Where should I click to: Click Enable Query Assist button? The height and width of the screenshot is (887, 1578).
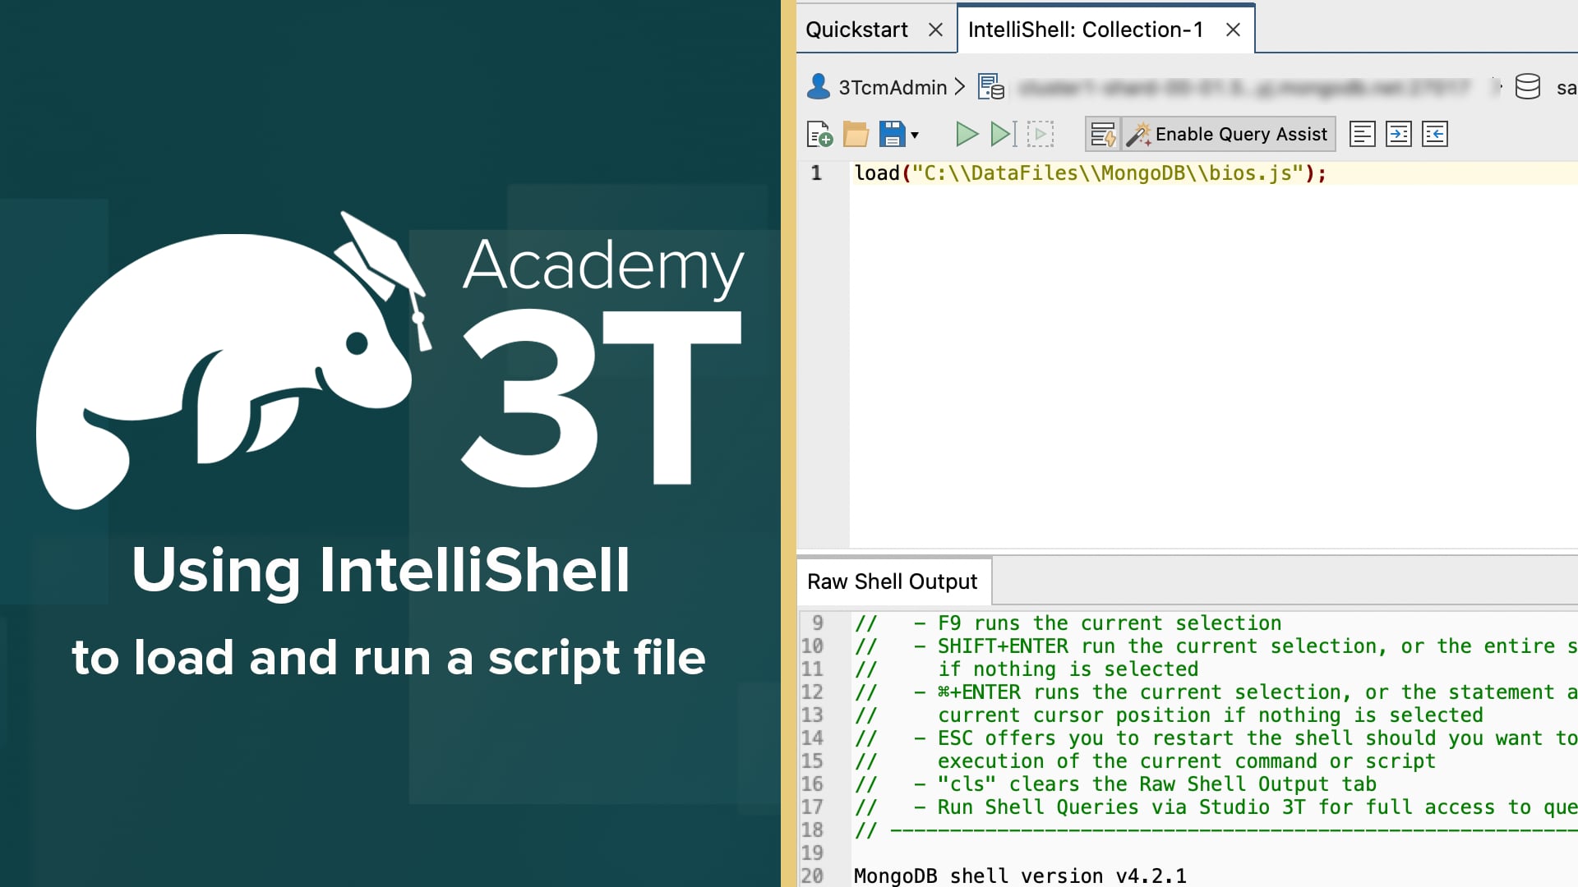click(1230, 134)
